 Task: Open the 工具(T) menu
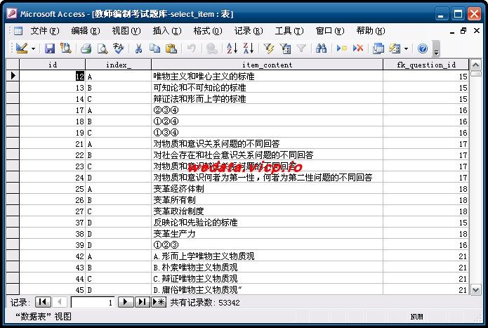coord(289,31)
